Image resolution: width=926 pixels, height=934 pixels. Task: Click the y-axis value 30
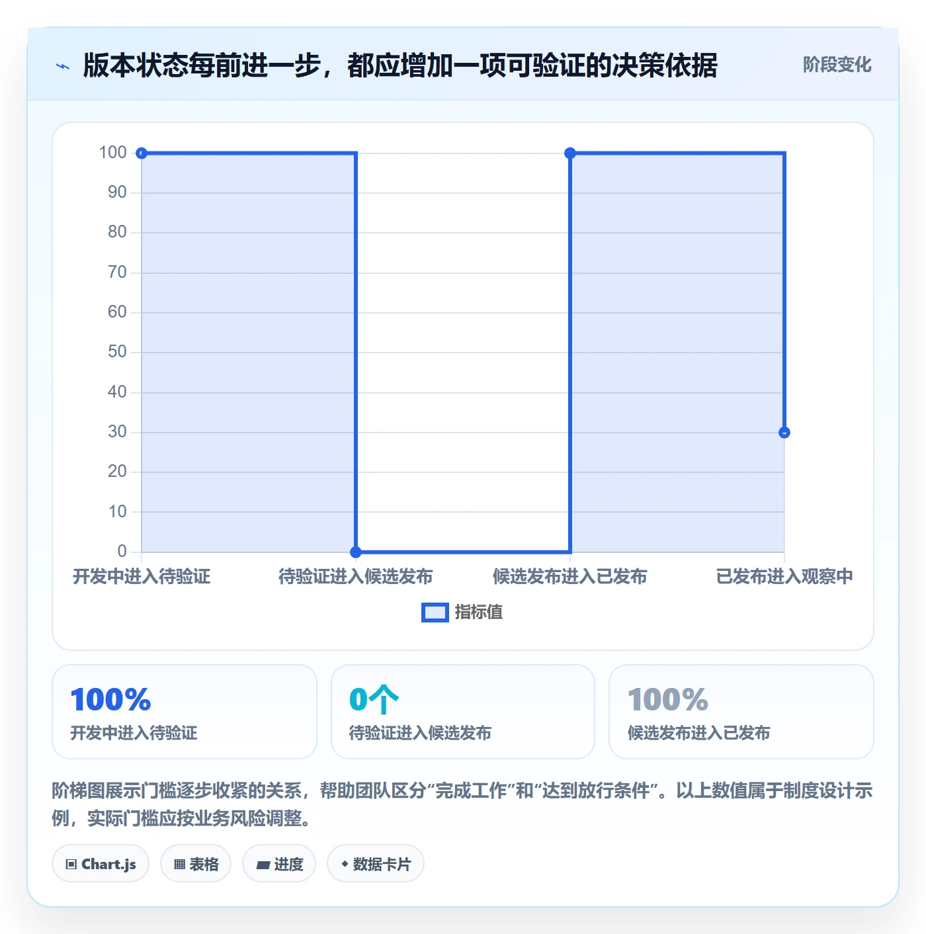(117, 432)
